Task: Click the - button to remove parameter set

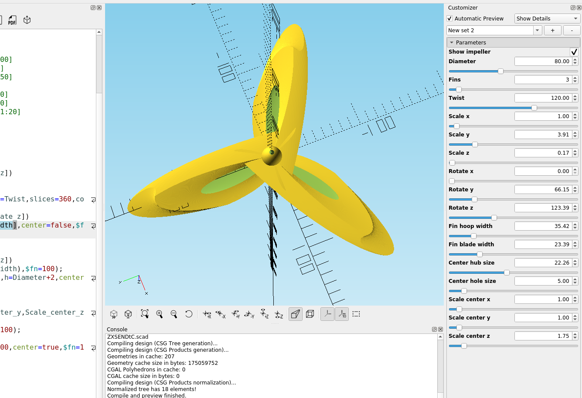Action: (572, 30)
